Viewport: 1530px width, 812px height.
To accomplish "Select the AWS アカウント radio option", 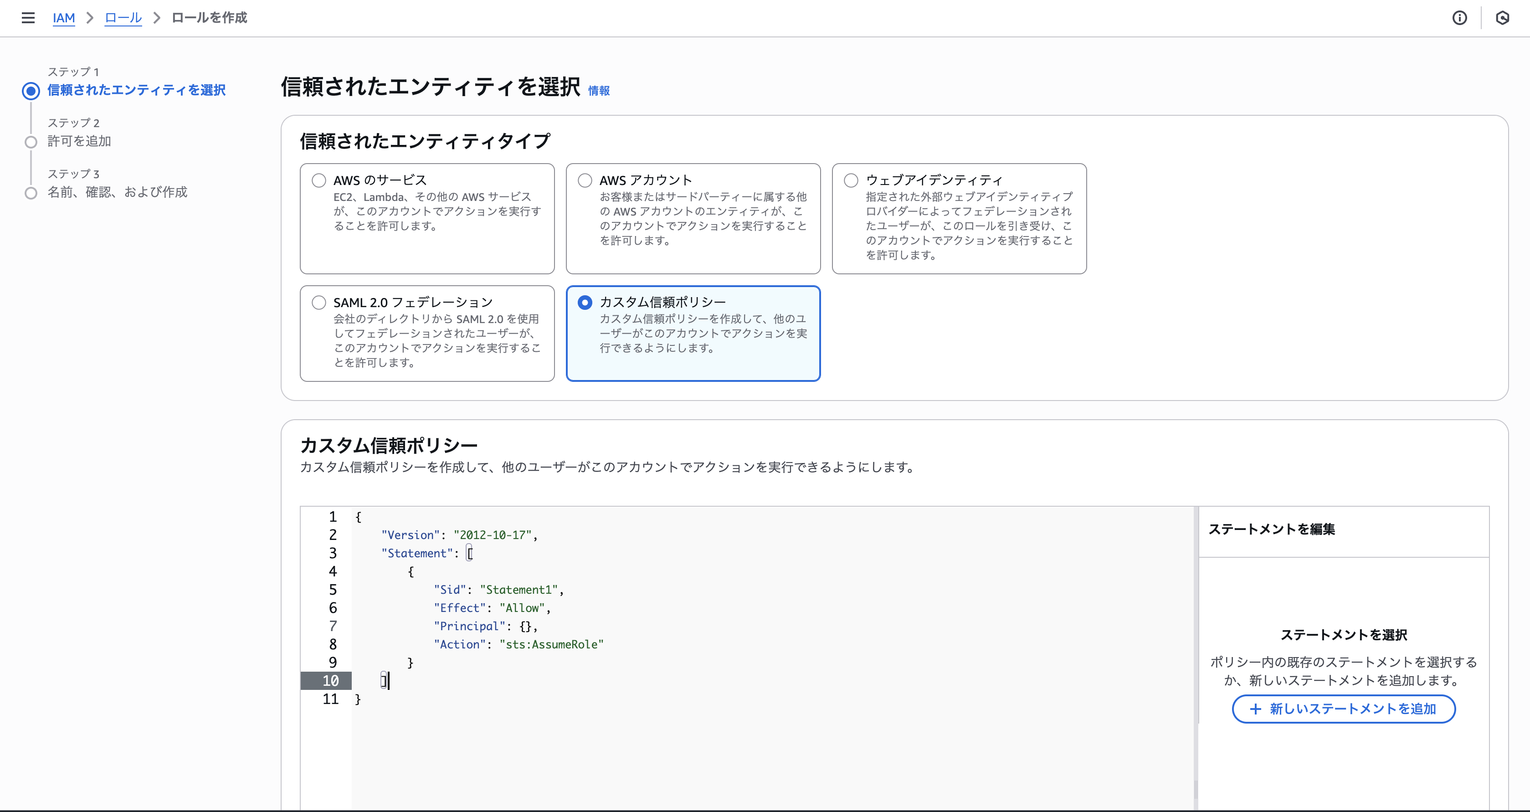I will (585, 180).
